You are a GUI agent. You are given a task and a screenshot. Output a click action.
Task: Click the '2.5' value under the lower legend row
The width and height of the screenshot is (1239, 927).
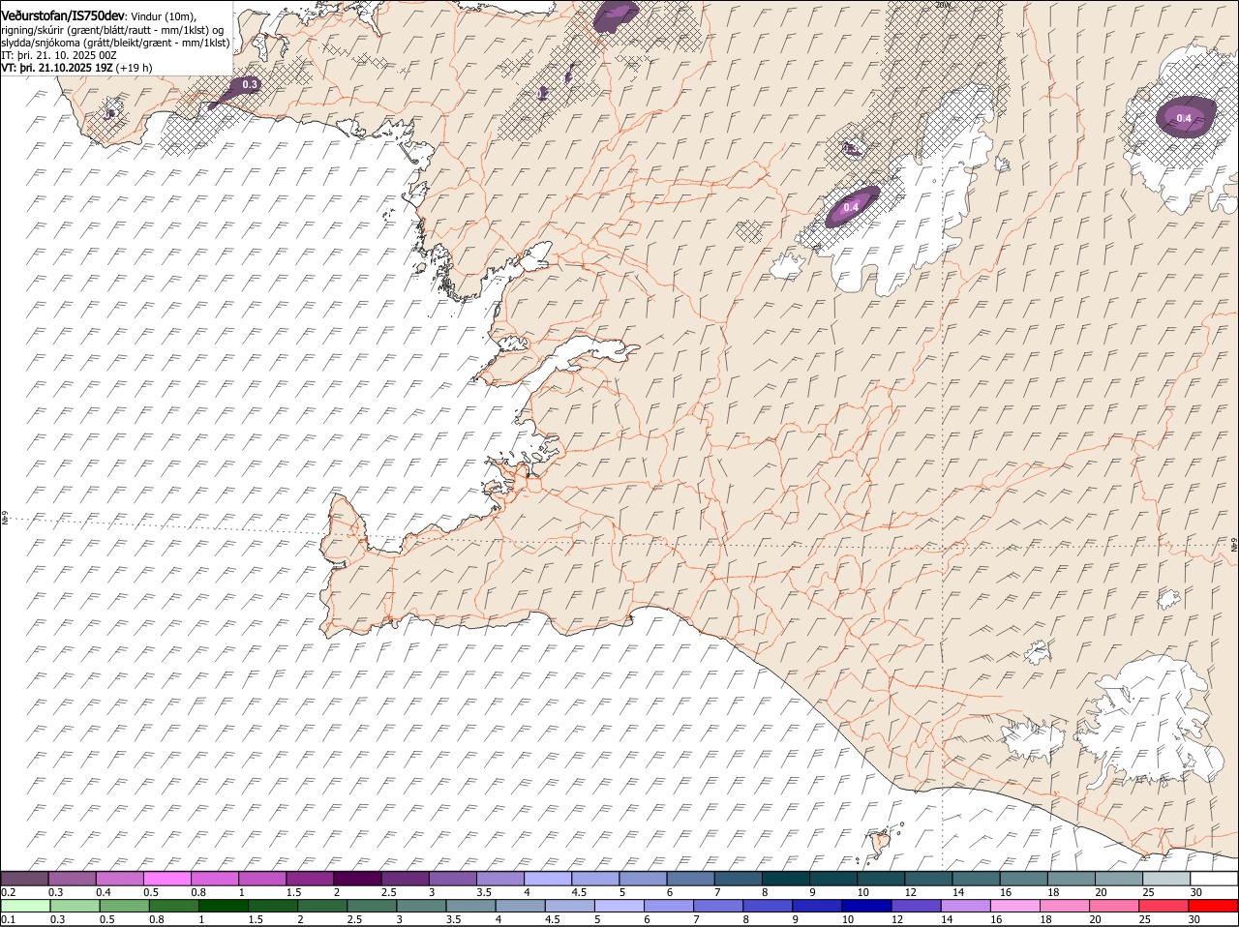click(355, 920)
